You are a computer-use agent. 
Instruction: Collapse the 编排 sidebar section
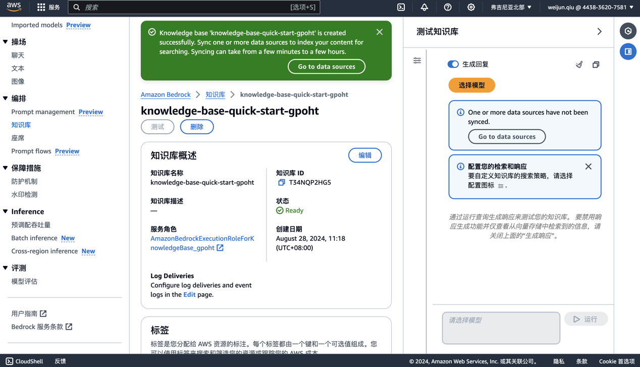(6, 98)
